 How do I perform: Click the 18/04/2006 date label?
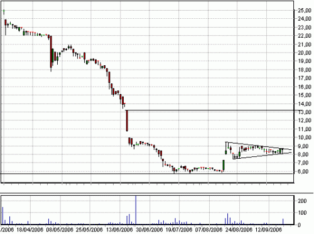(30, 230)
